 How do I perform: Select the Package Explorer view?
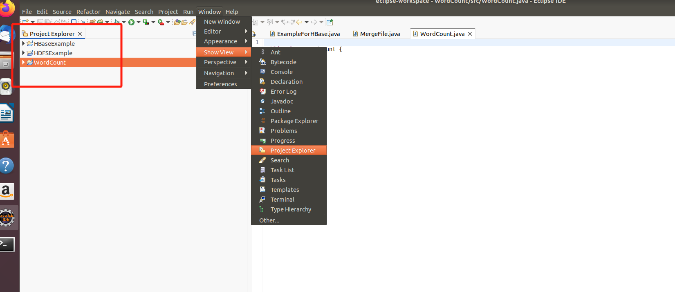[289, 121]
